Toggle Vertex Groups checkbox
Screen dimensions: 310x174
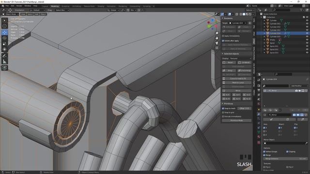click(264, 151)
